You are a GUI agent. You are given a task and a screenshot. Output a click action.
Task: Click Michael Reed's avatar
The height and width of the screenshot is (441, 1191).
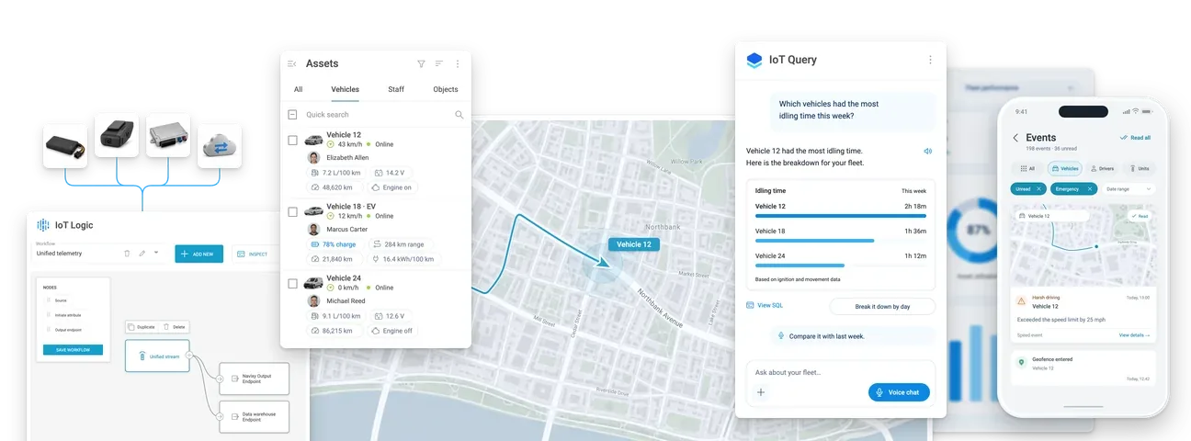tap(313, 300)
